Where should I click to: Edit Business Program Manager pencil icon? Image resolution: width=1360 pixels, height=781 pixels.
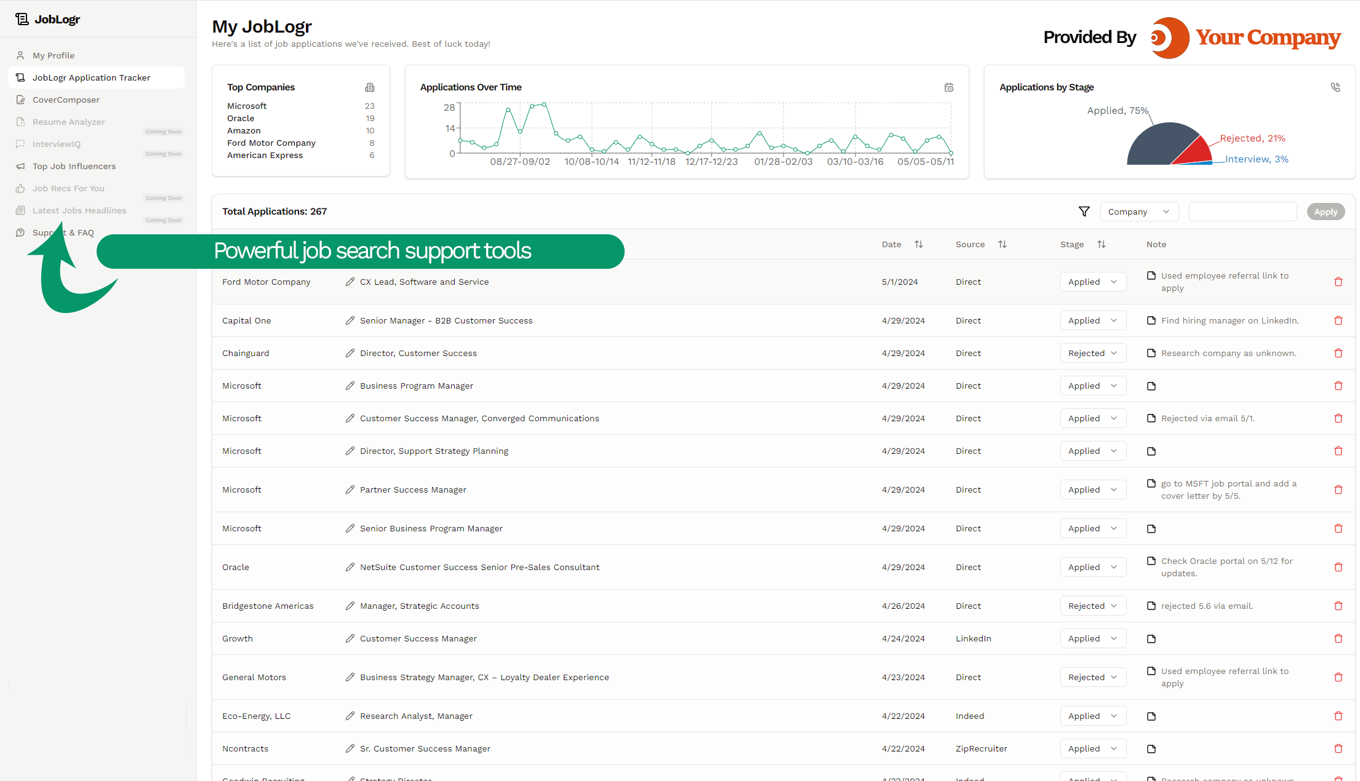(350, 386)
